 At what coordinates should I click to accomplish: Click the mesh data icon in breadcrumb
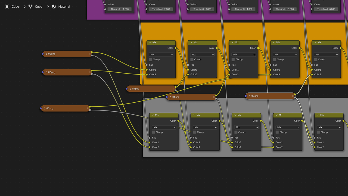point(30,7)
